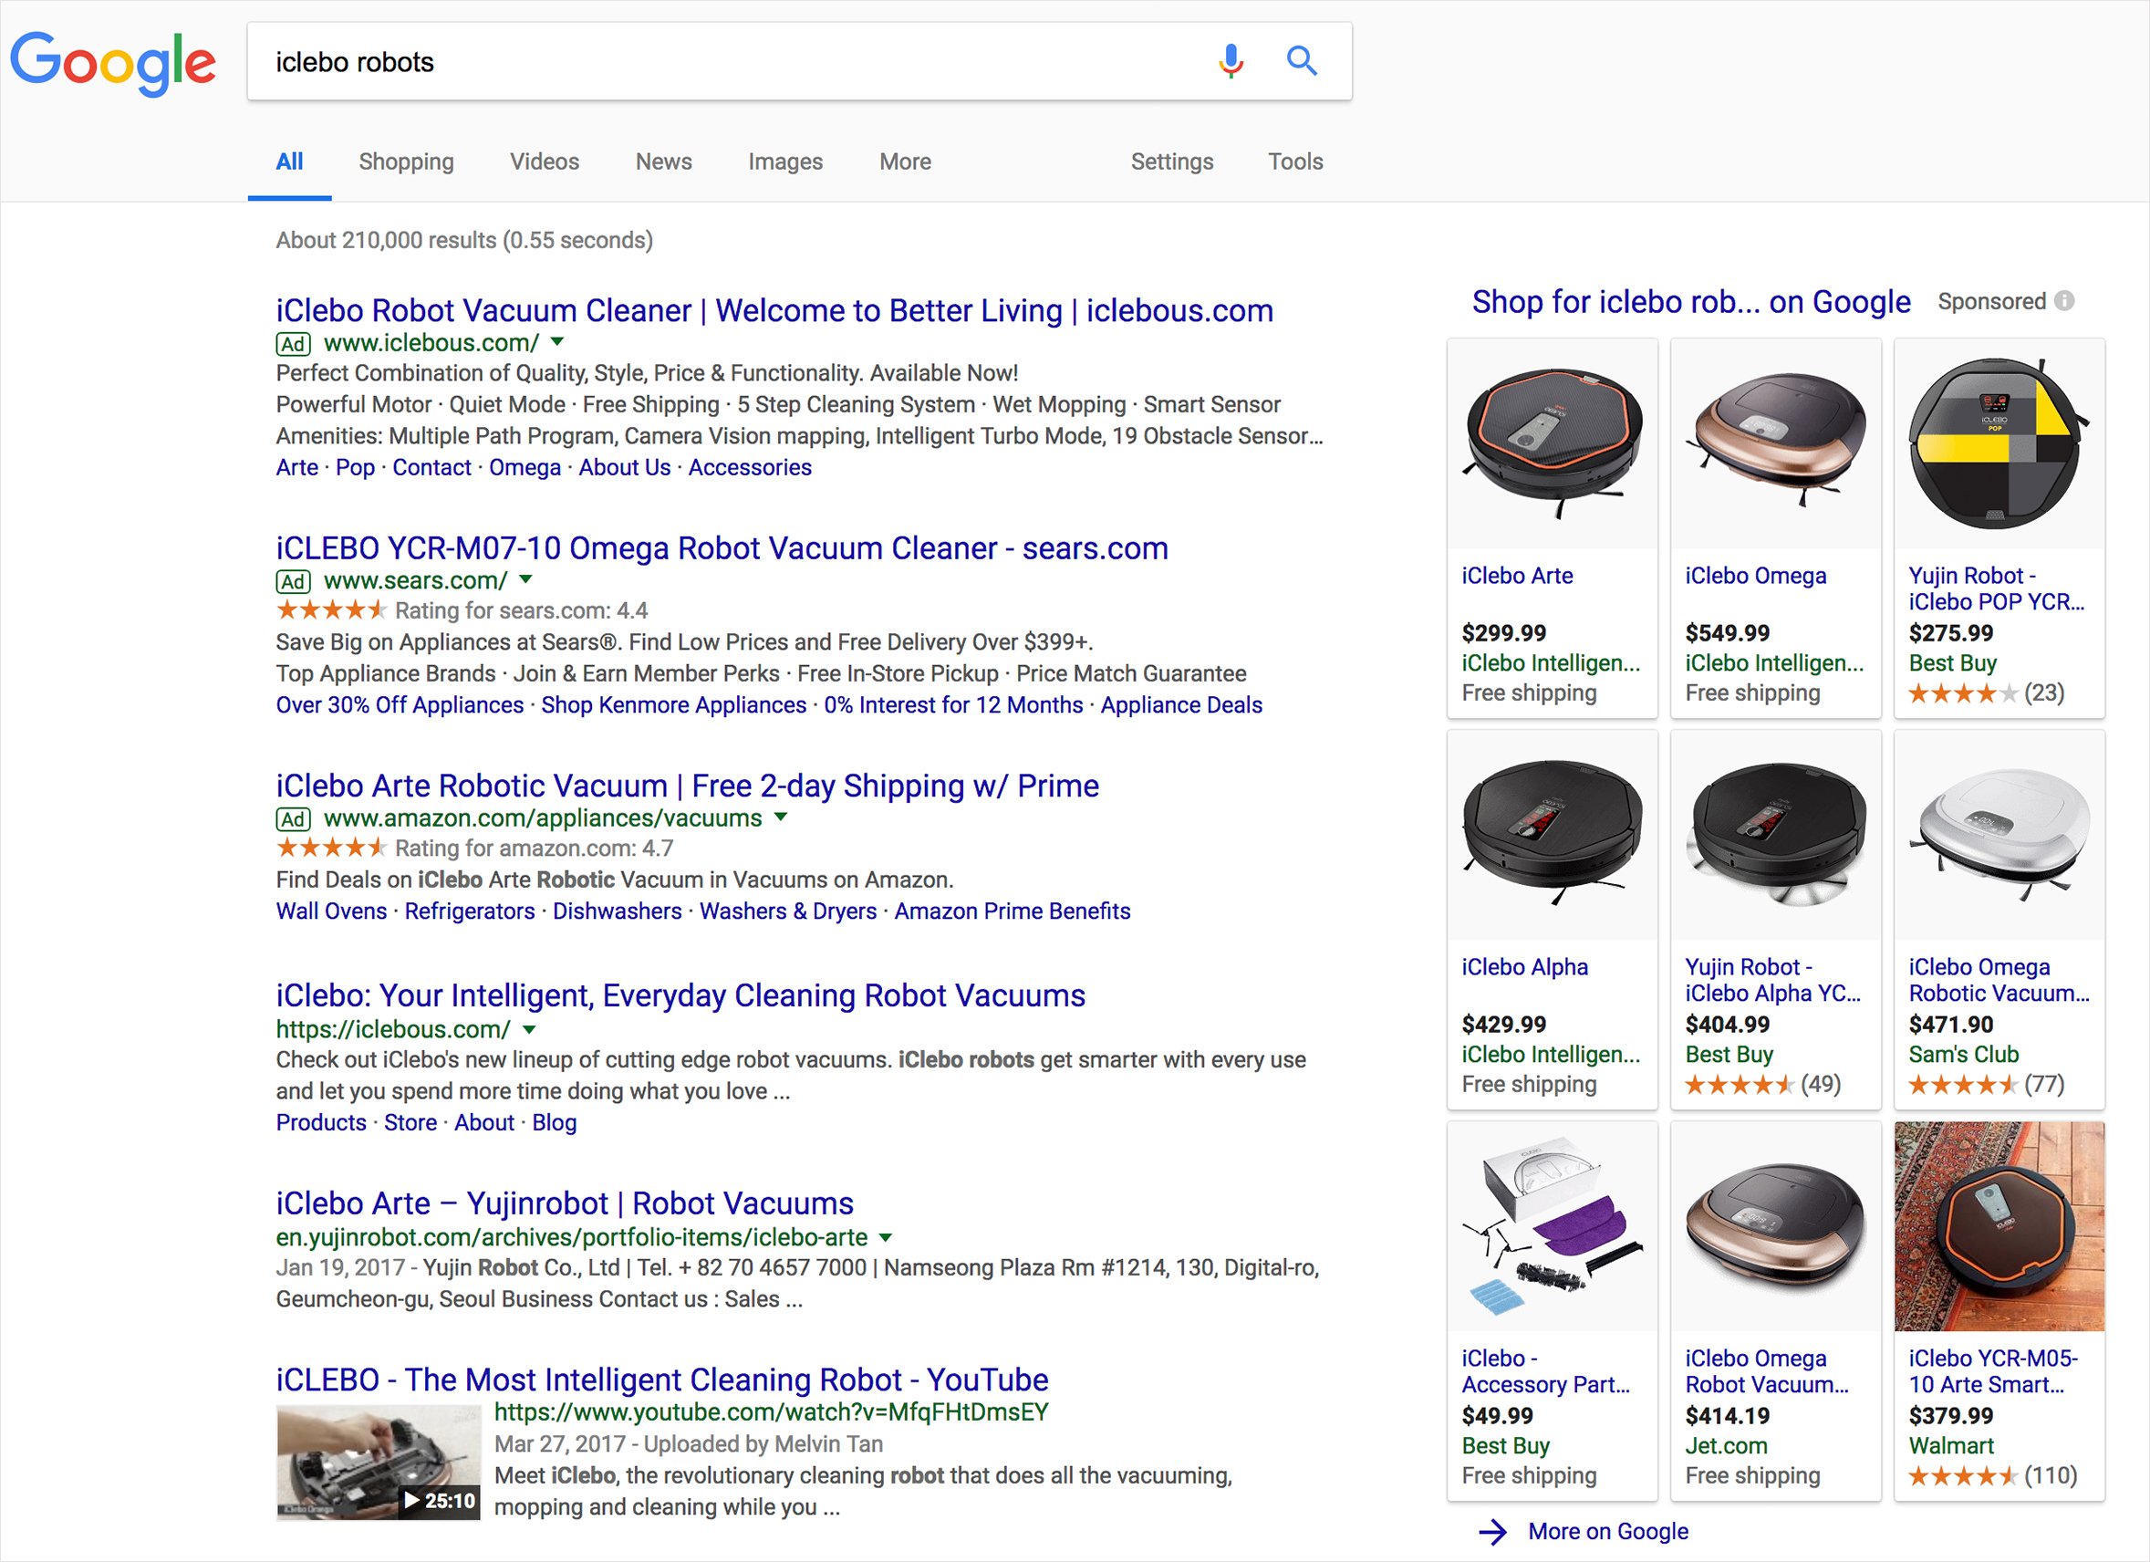Click star rating for amazon.com
The image size is (2150, 1562).
331,847
